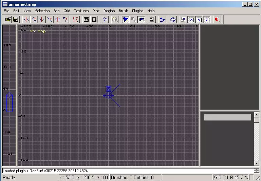The image size is (261, 181).
Task: Open the Brush menu
Action: click(124, 11)
